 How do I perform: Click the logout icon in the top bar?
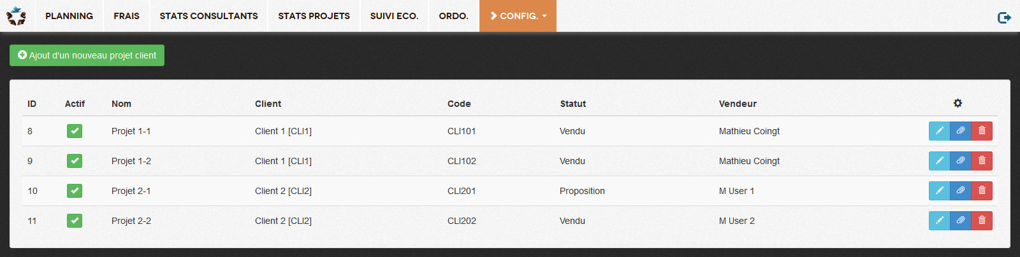click(1004, 17)
